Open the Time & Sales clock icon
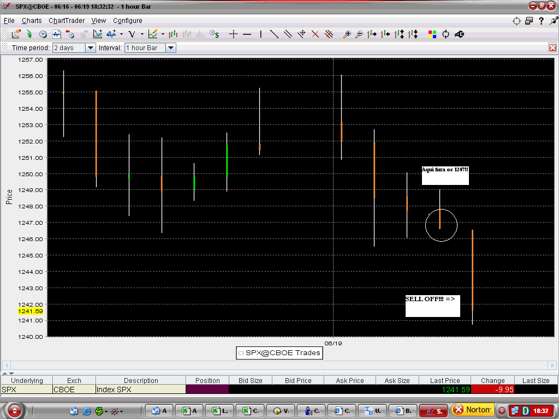The width and height of the screenshot is (559, 419). 213,34
